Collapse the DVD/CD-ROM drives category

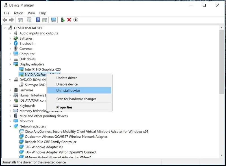click(x=10, y=80)
